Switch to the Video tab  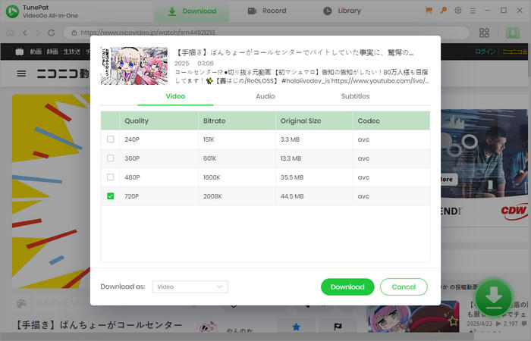[175, 96]
